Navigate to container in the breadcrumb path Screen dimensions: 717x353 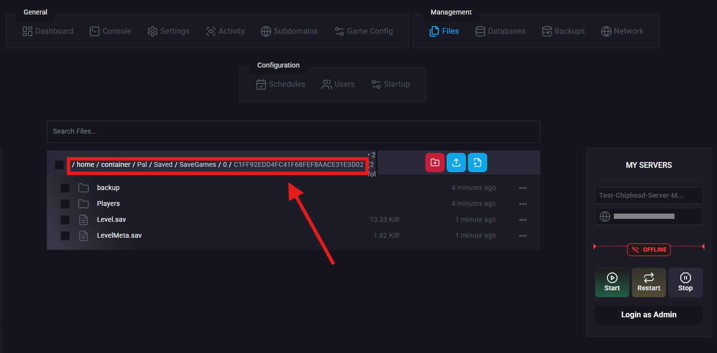coord(116,164)
